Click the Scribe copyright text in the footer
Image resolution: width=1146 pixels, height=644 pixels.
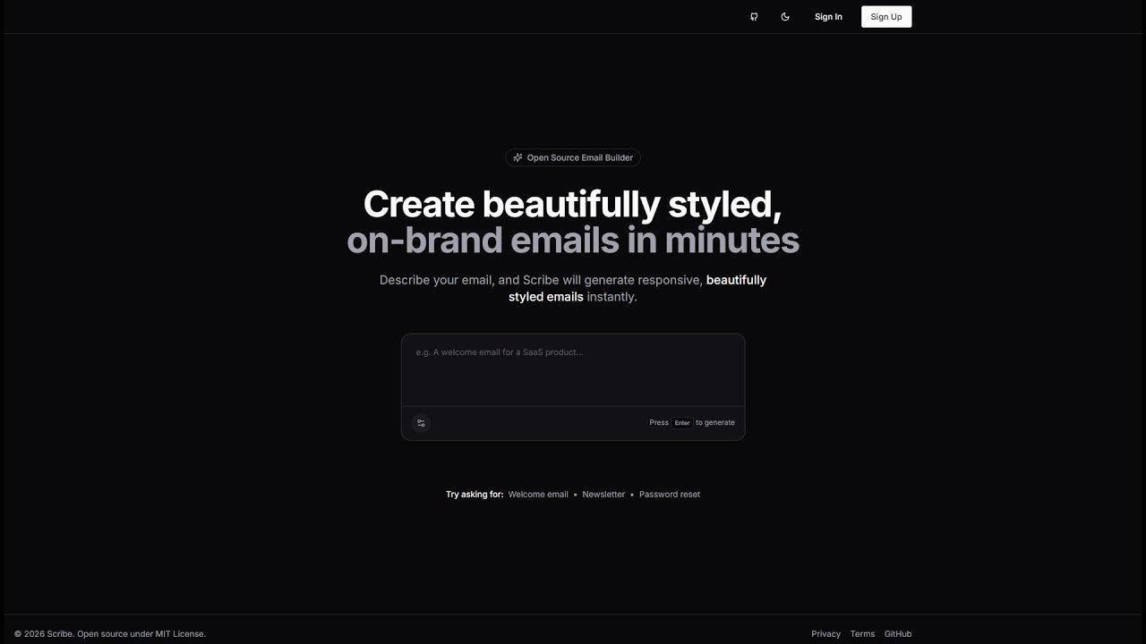pyautogui.click(x=109, y=633)
